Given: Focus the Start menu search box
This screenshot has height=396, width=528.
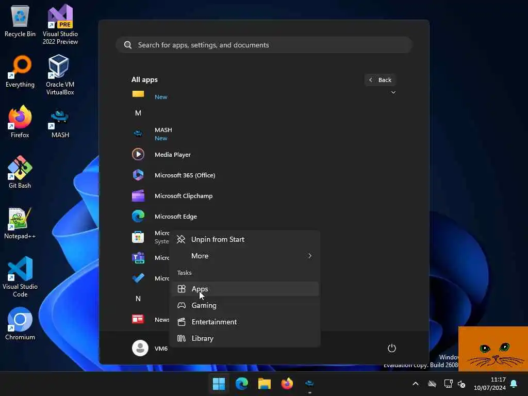Looking at the screenshot, I should click(264, 45).
